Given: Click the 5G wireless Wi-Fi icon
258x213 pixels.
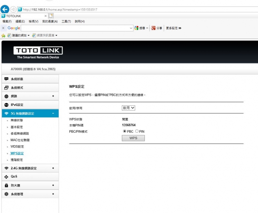Looking at the screenshot, I should tap(6, 113).
